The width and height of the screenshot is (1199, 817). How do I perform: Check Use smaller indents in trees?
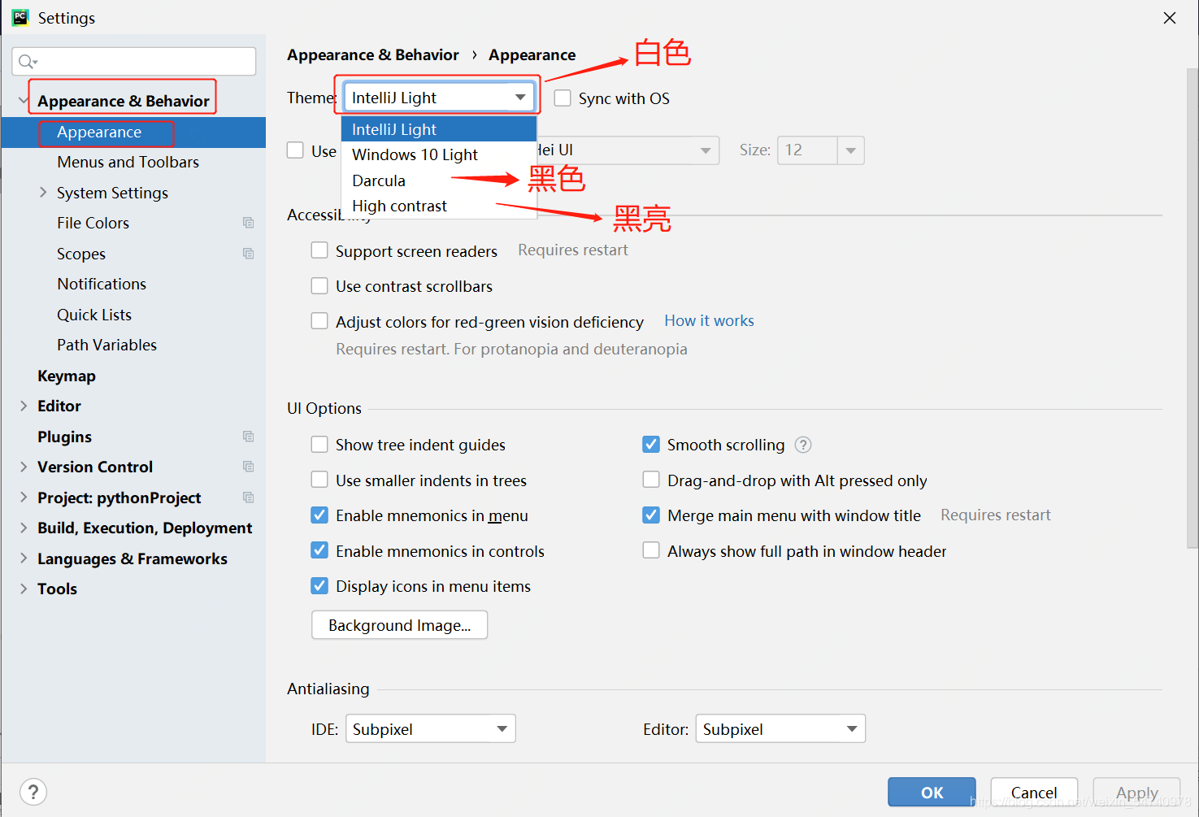point(319,480)
